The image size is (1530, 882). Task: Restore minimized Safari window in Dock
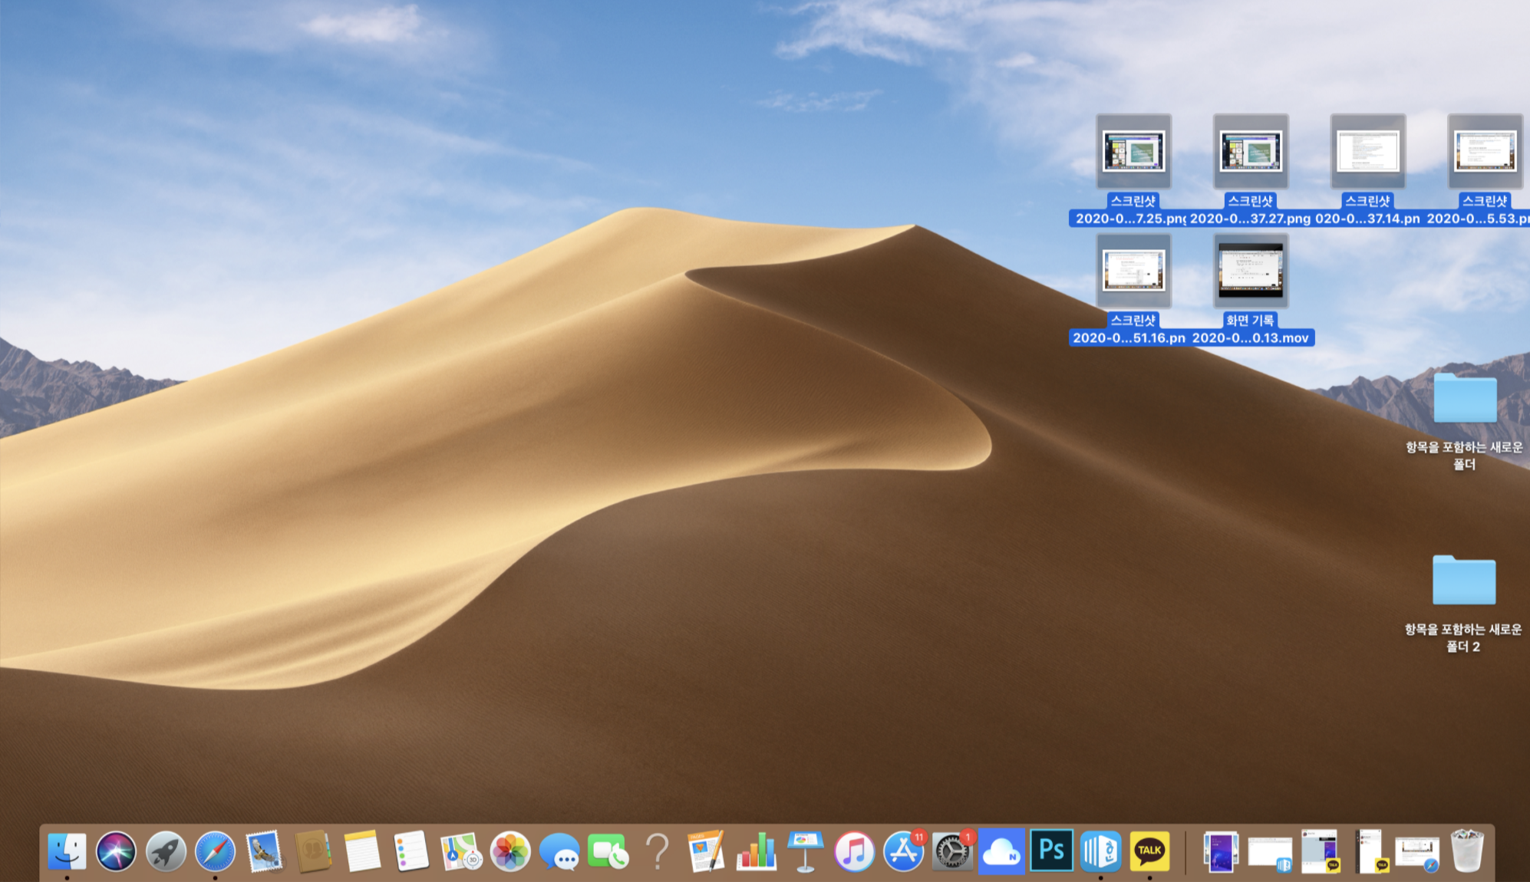coord(1416,851)
